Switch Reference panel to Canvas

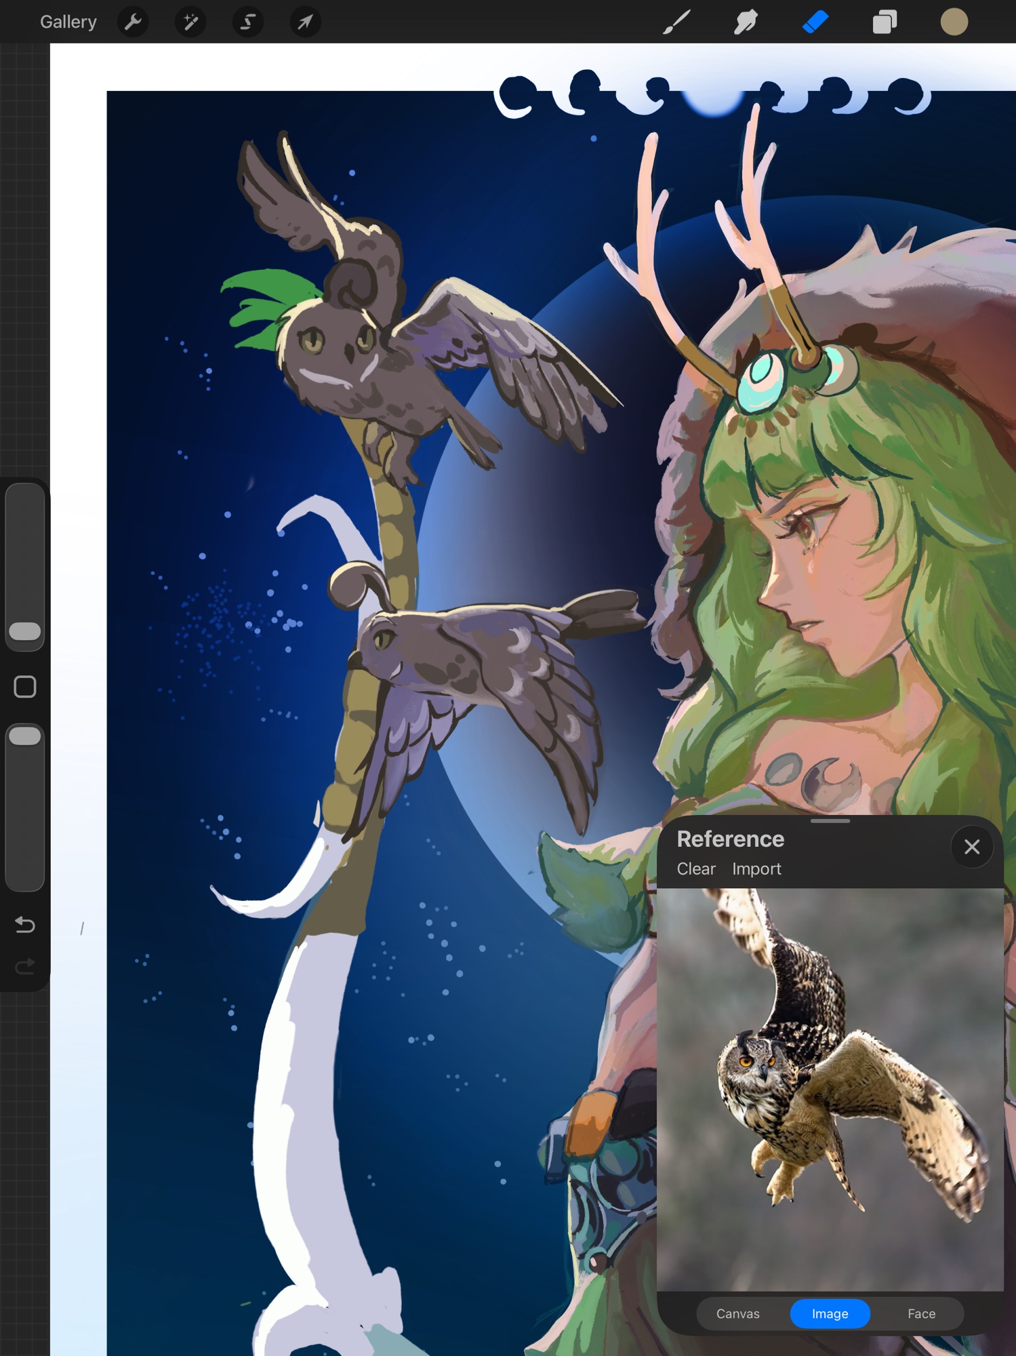click(x=737, y=1313)
